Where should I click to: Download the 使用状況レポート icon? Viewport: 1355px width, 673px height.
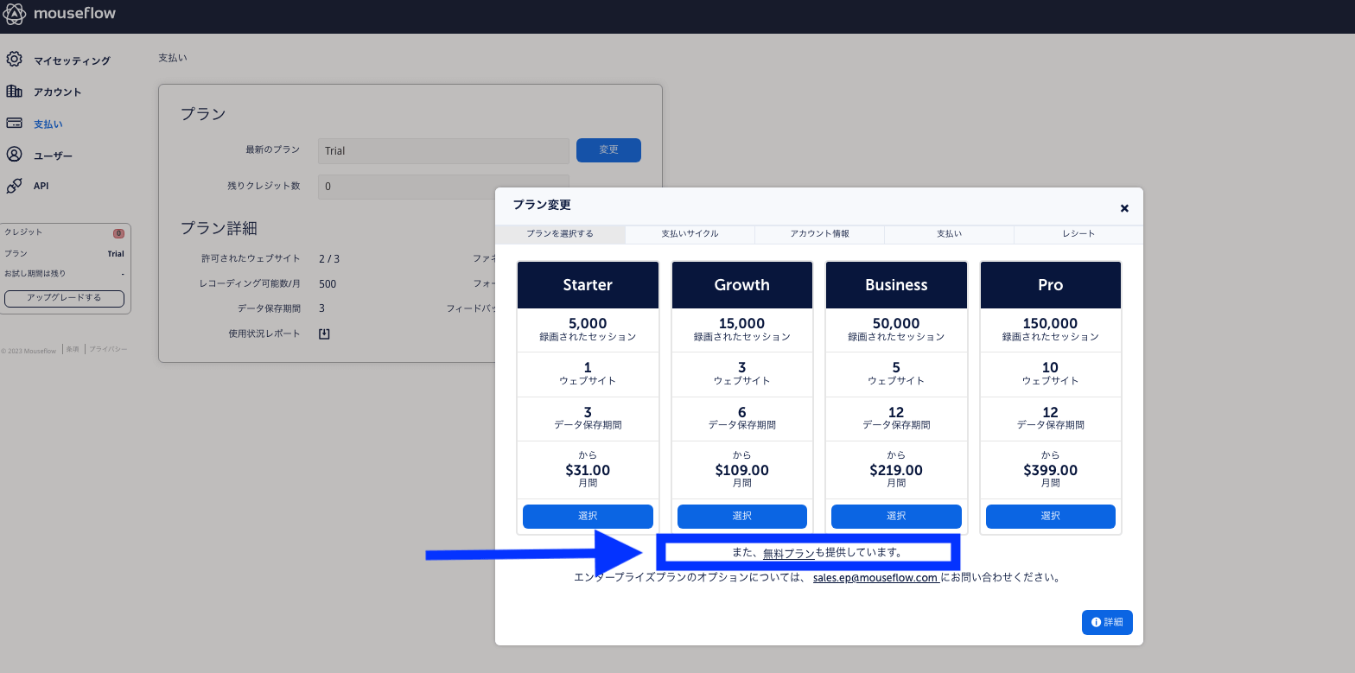[325, 333]
